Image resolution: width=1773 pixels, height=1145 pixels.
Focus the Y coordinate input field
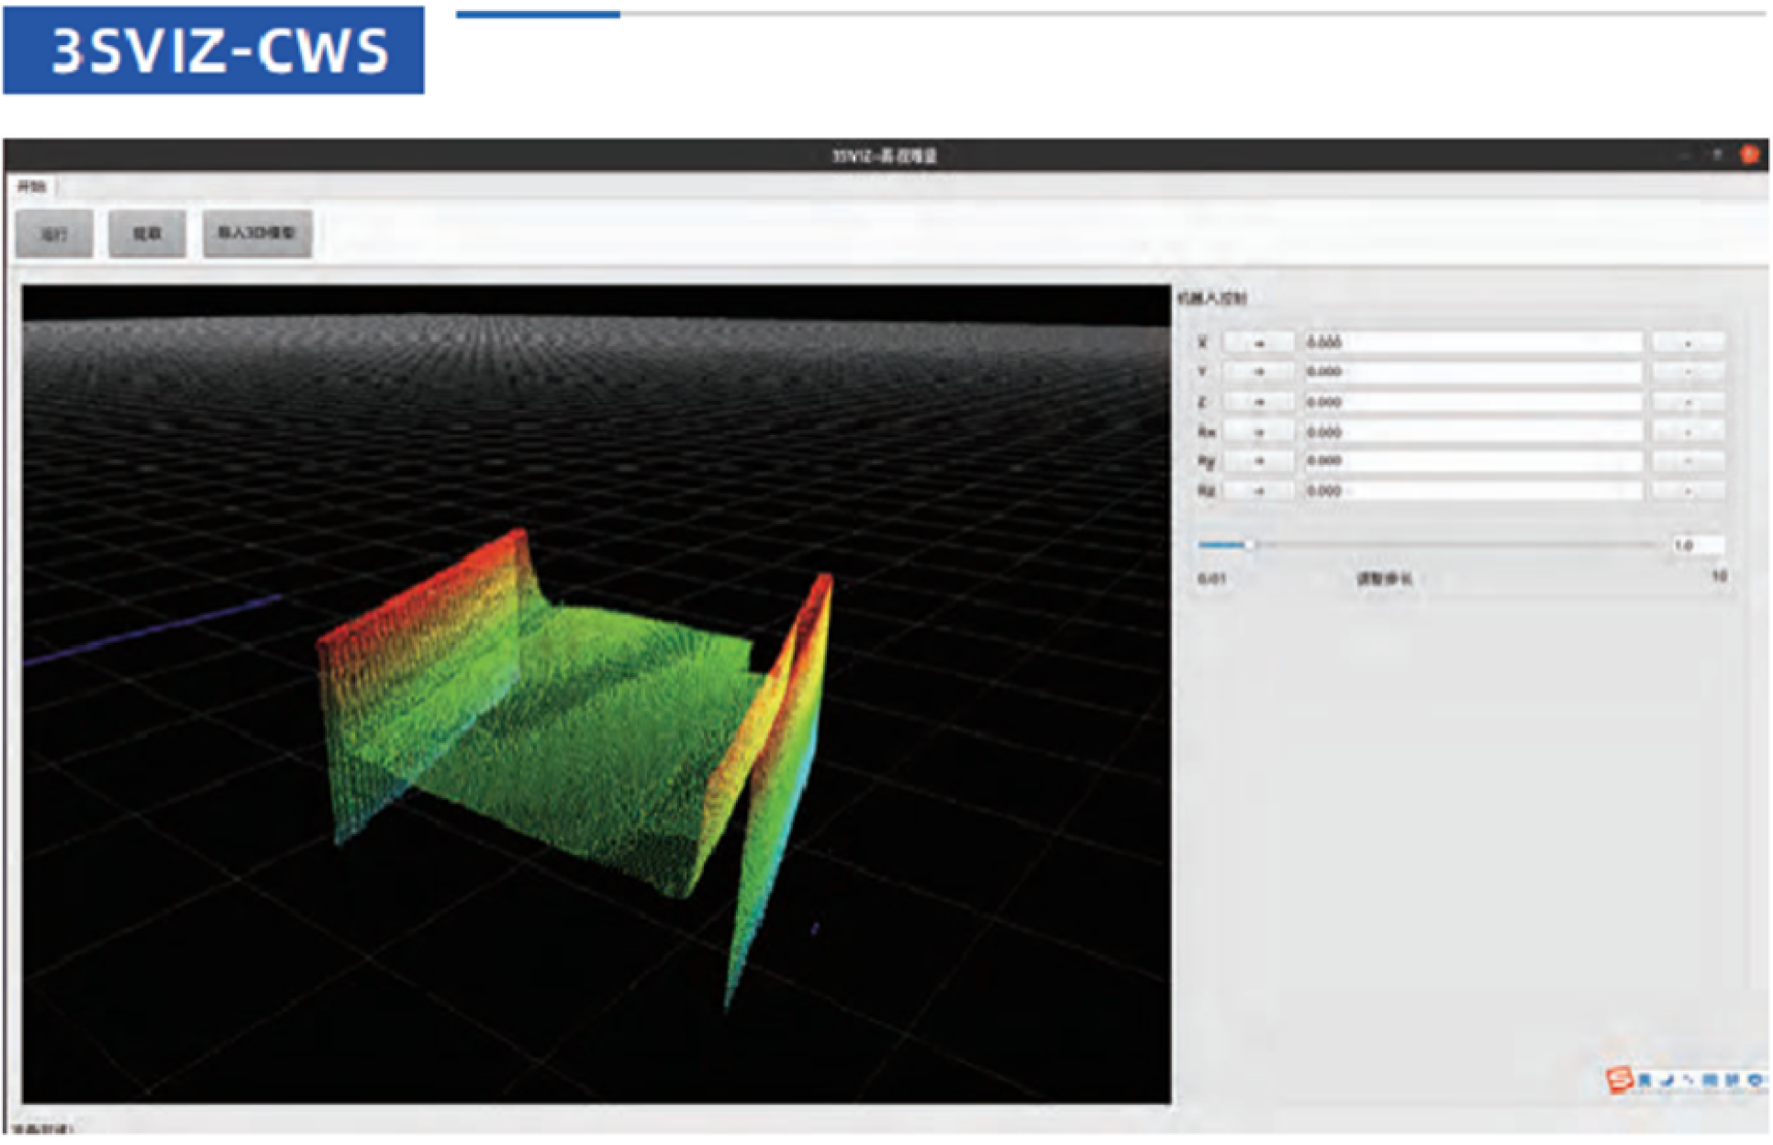click(1473, 372)
